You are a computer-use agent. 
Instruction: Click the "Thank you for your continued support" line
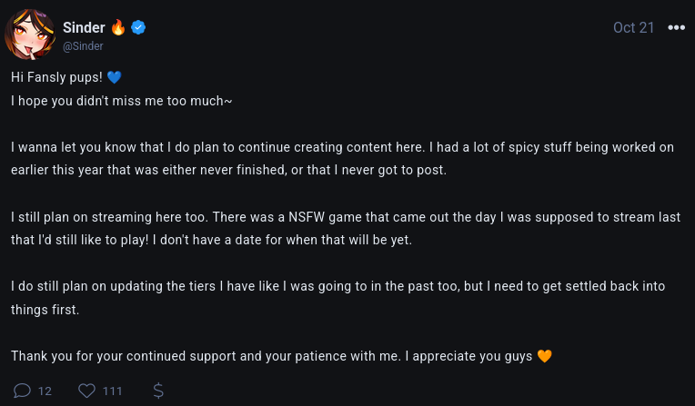pyautogui.click(x=271, y=356)
